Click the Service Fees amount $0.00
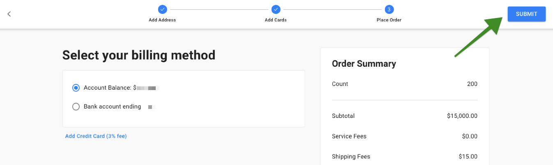This screenshot has height=165, width=553. (470, 136)
